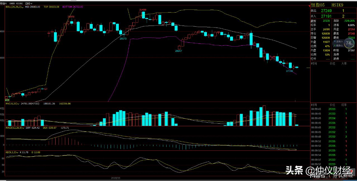Screen dimensions: 357x181
Task: Click the 外盘 value 11677
Action: tap(326, 42)
